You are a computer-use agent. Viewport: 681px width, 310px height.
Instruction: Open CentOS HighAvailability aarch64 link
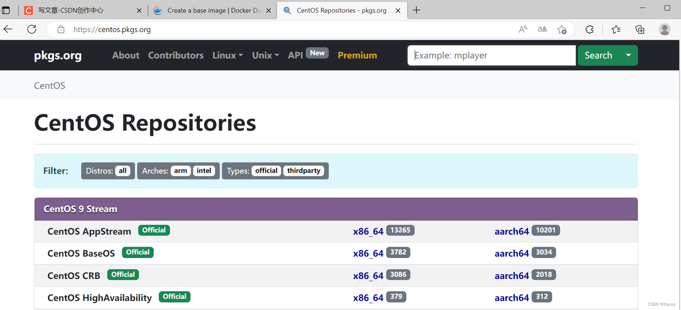[x=512, y=298]
